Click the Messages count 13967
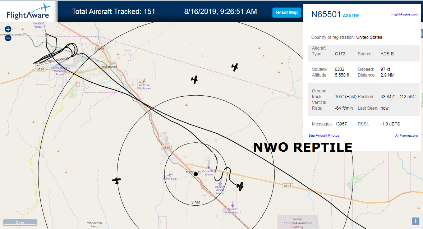 tap(341, 124)
